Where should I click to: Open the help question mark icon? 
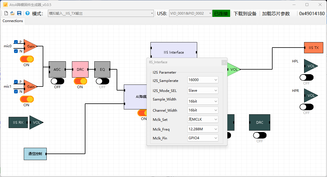pos(27,13)
